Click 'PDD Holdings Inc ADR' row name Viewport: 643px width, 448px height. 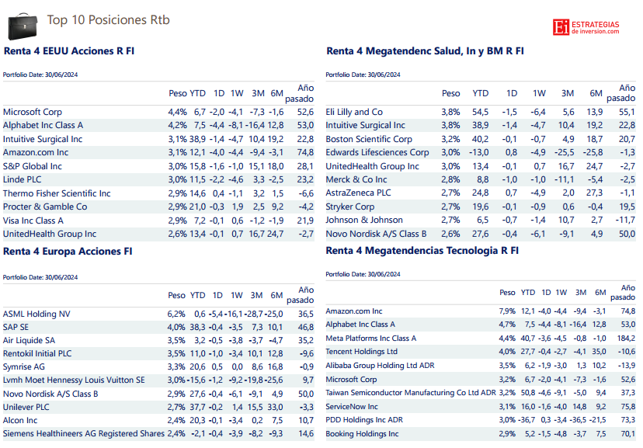pyautogui.click(x=364, y=420)
